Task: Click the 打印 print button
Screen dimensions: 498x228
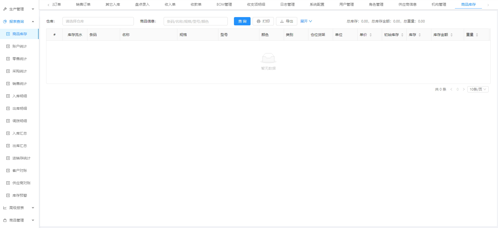Action: click(x=263, y=21)
